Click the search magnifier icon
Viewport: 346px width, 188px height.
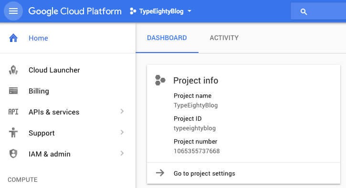(x=304, y=12)
